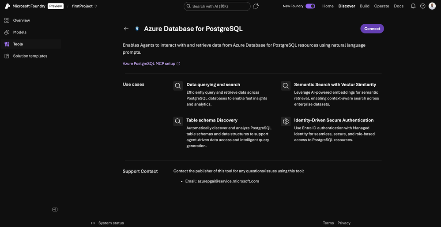Click the Identity-Driven Secure Authentication gear icon
Screen dimensions: 441x227
click(286, 121)
